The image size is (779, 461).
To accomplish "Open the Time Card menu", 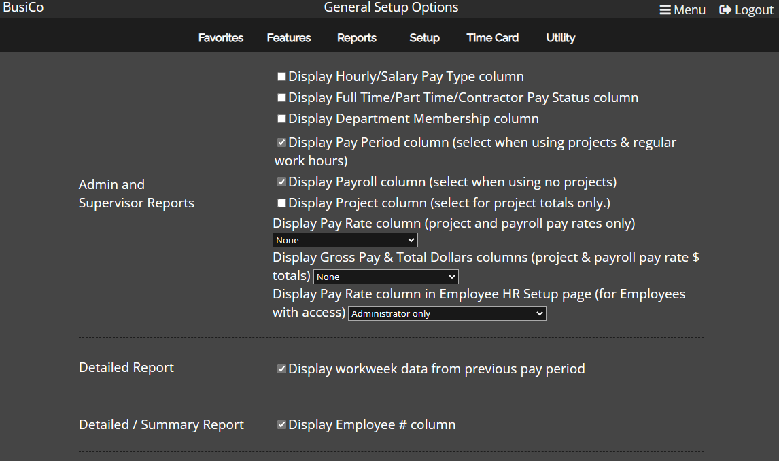I will [492, 38].
